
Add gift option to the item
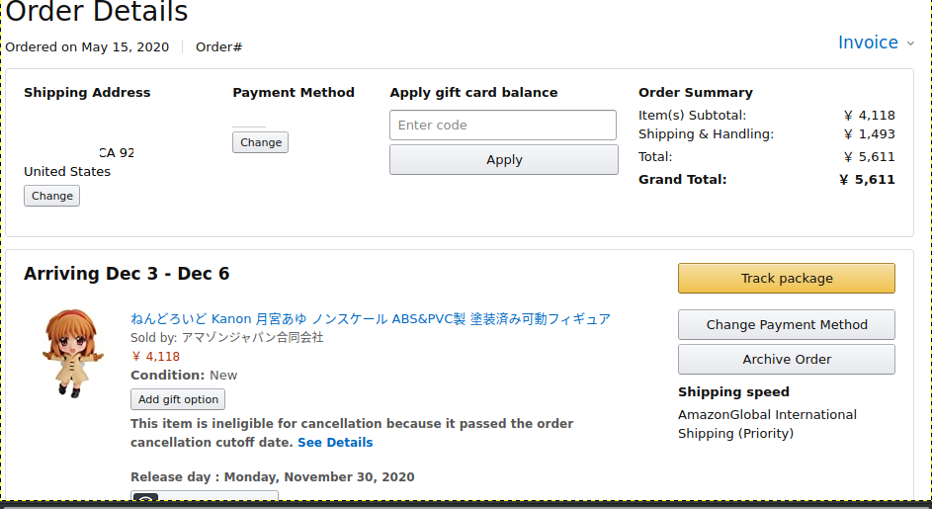[x=178, y=399]
